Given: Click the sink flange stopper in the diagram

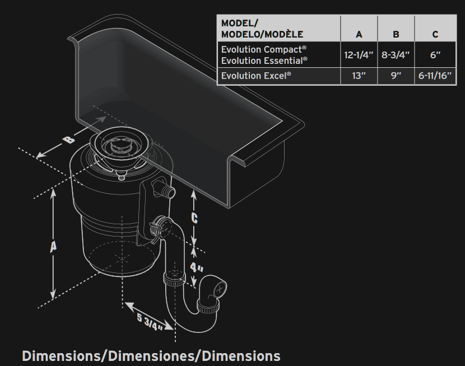Looking at the screenshot, I should pyautogui.click(x=121, y=145).
